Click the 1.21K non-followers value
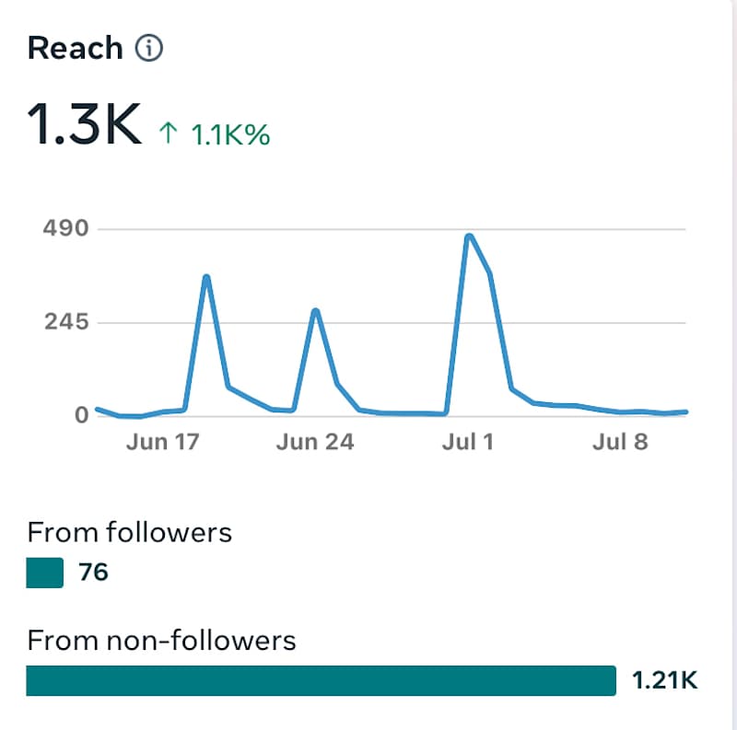The image size is (737, 730). 664,680
